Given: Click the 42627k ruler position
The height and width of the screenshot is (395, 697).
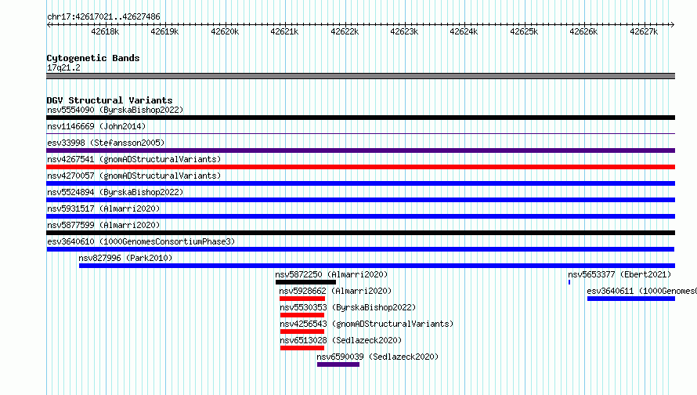Looking at the screenshot, I should tap(644, 31).
